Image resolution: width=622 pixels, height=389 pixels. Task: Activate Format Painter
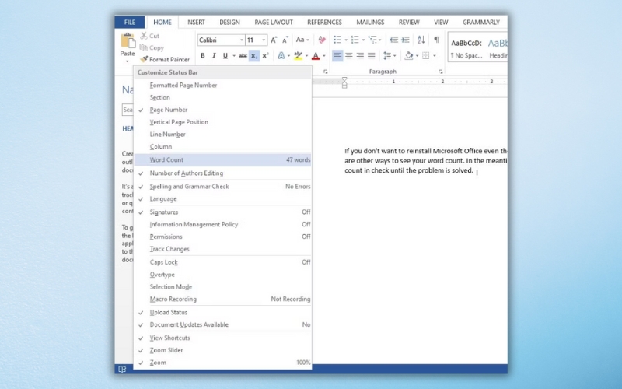pos(165,60)
